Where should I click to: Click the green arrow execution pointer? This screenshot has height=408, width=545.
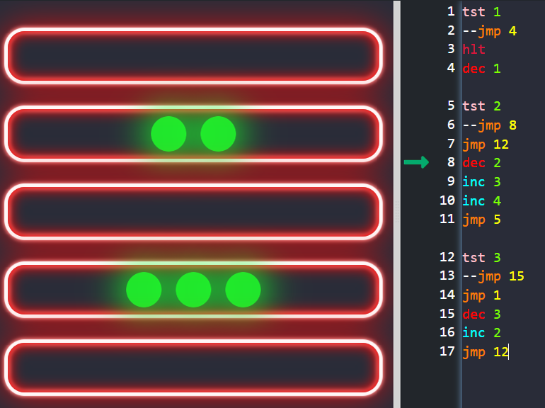click(x=416, y=163)
